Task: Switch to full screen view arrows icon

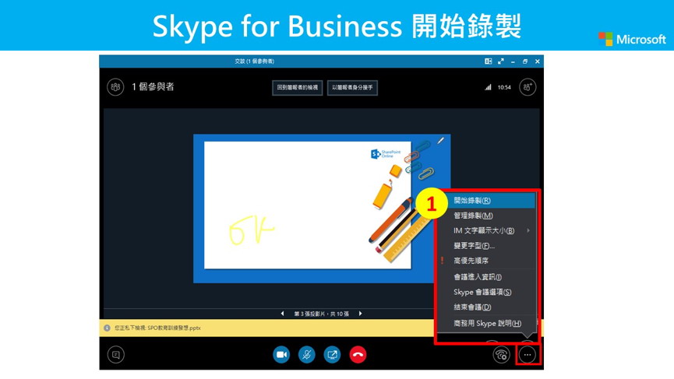Action: tap(501, 61)
